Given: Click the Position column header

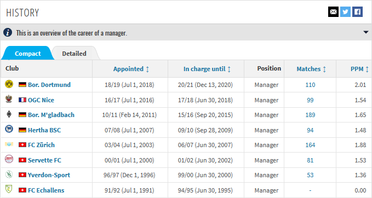Looking at the screenshot, I should pos(269,68).
